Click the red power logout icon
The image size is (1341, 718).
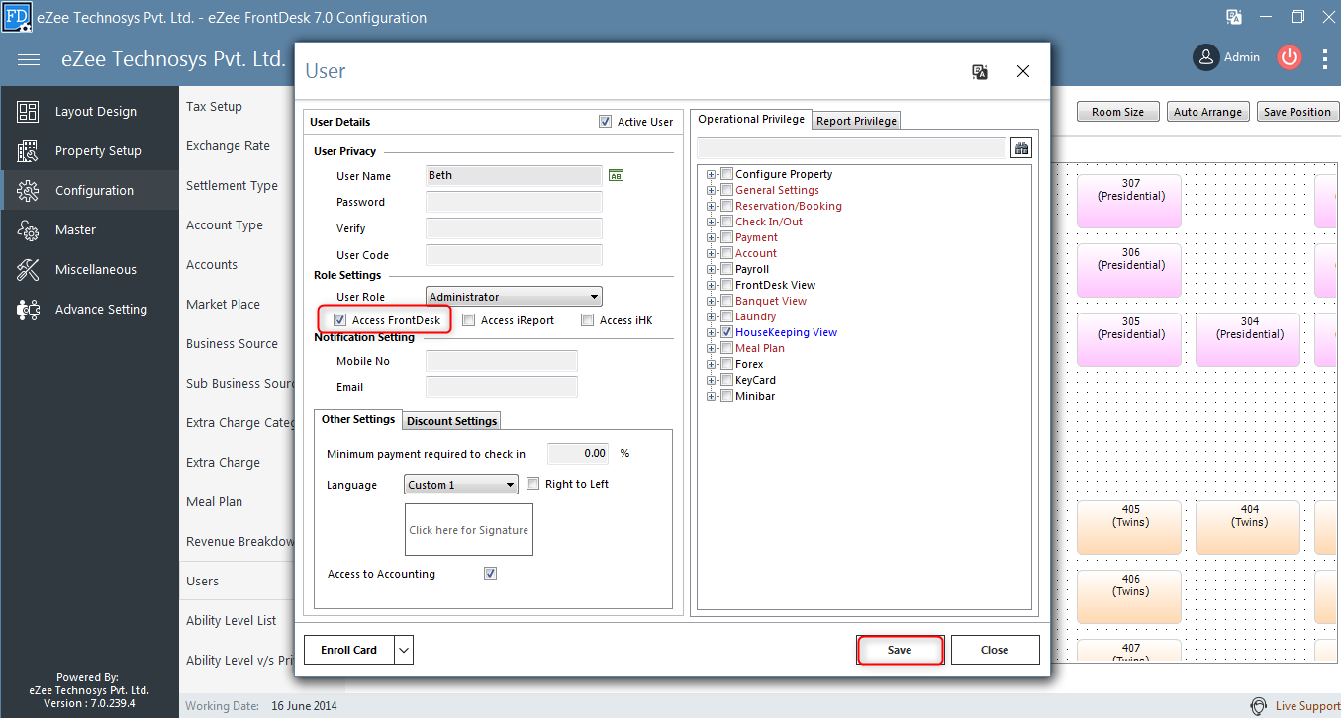[1289, 57]
